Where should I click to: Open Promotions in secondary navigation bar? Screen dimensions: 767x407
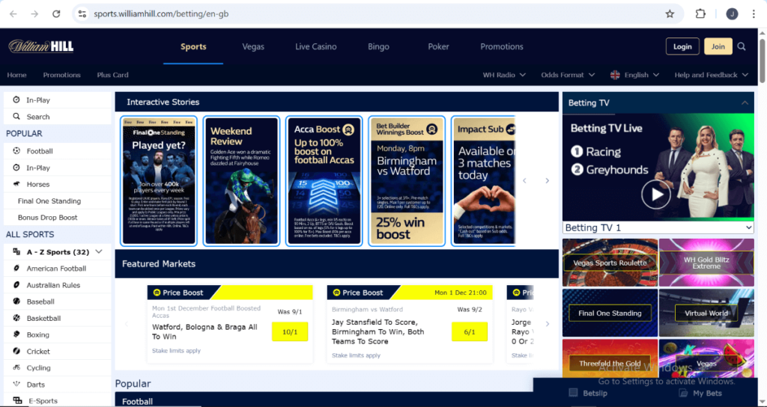(61, 75)
